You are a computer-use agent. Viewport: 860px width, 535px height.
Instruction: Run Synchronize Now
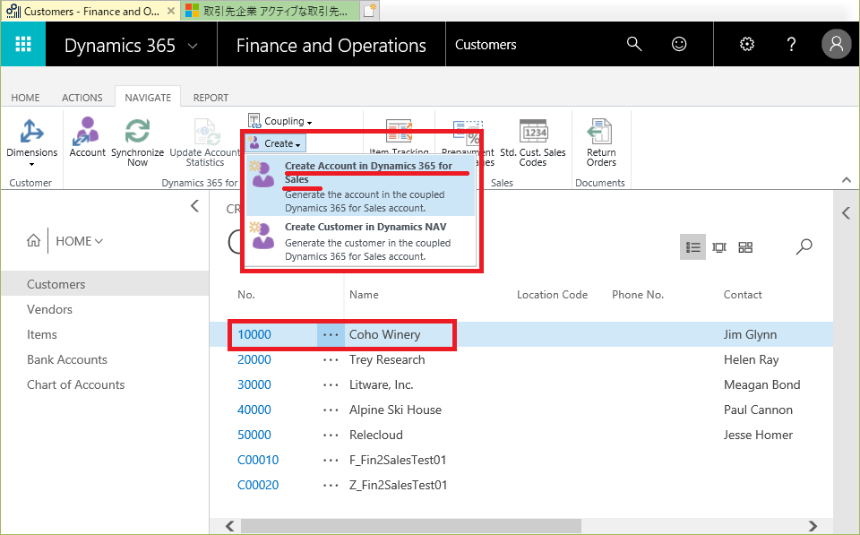coord(137,142)
